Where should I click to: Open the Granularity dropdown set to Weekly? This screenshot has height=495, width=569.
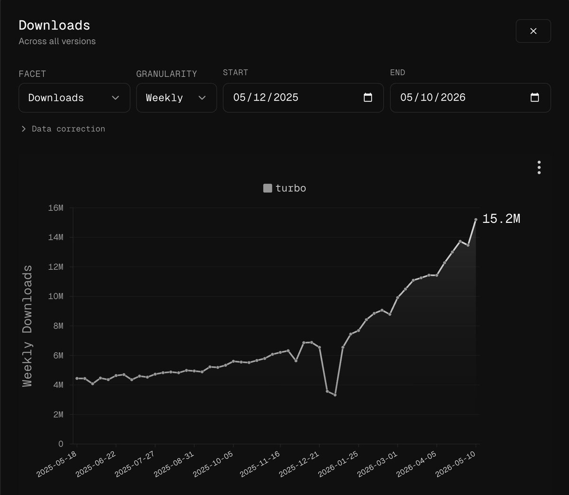[176, 98]
